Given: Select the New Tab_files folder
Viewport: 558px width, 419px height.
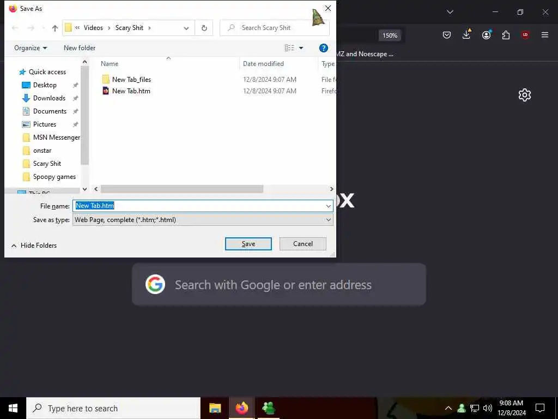Looking at the screenshot, I should (132, 80).
